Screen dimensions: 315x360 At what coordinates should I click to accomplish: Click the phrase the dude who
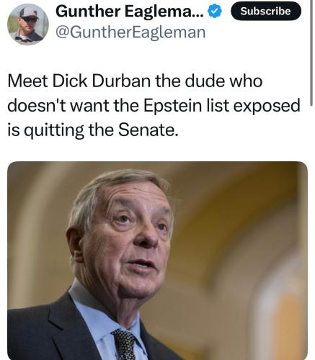(x=208, y=81)
